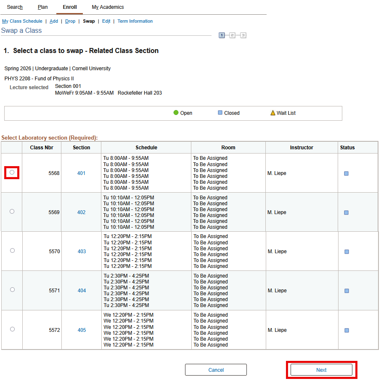
Task: Click the Closed status square for section 402
Action: coord(346,212)
